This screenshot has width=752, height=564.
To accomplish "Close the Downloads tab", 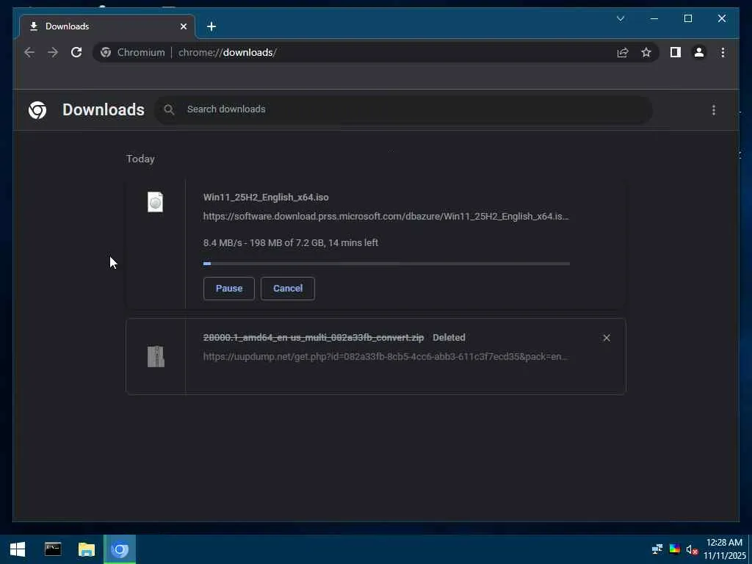I will click(x=183, y=26).
